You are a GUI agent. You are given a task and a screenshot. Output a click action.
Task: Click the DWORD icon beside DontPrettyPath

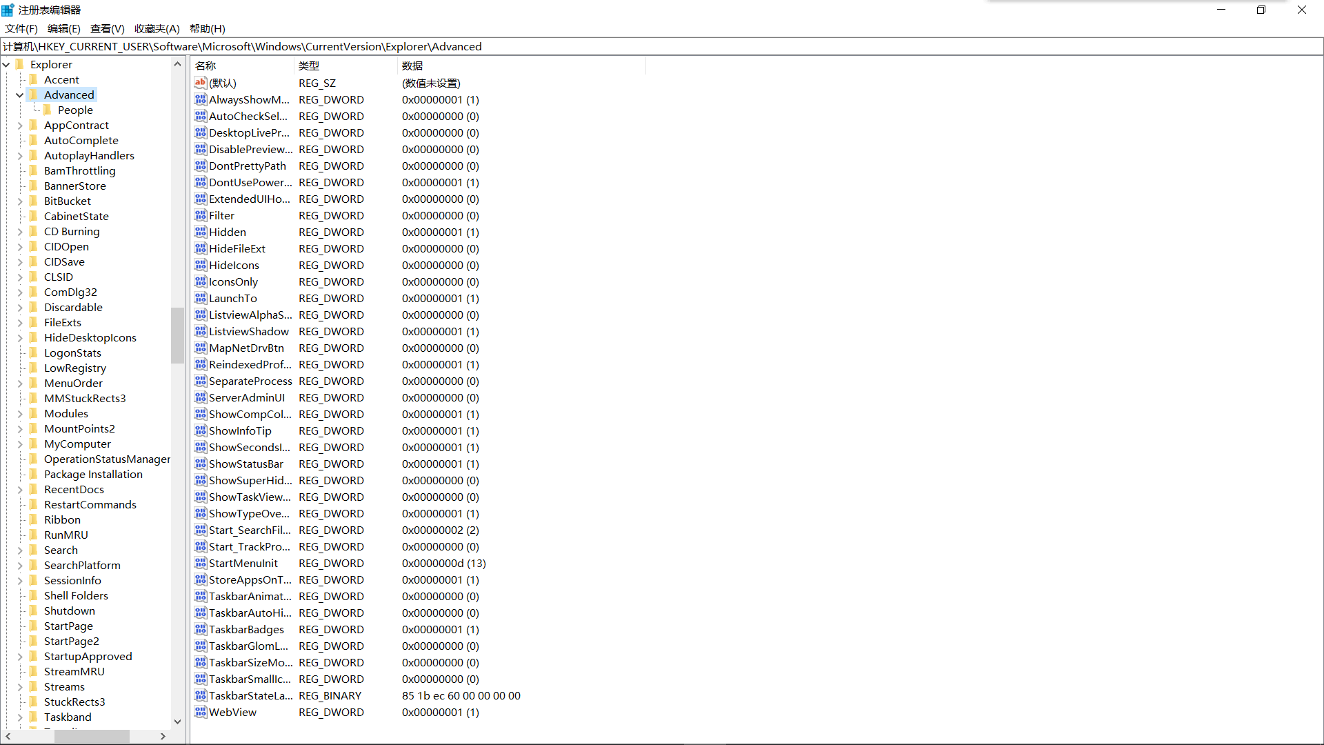pyautogui.click(x=200, y=166)
